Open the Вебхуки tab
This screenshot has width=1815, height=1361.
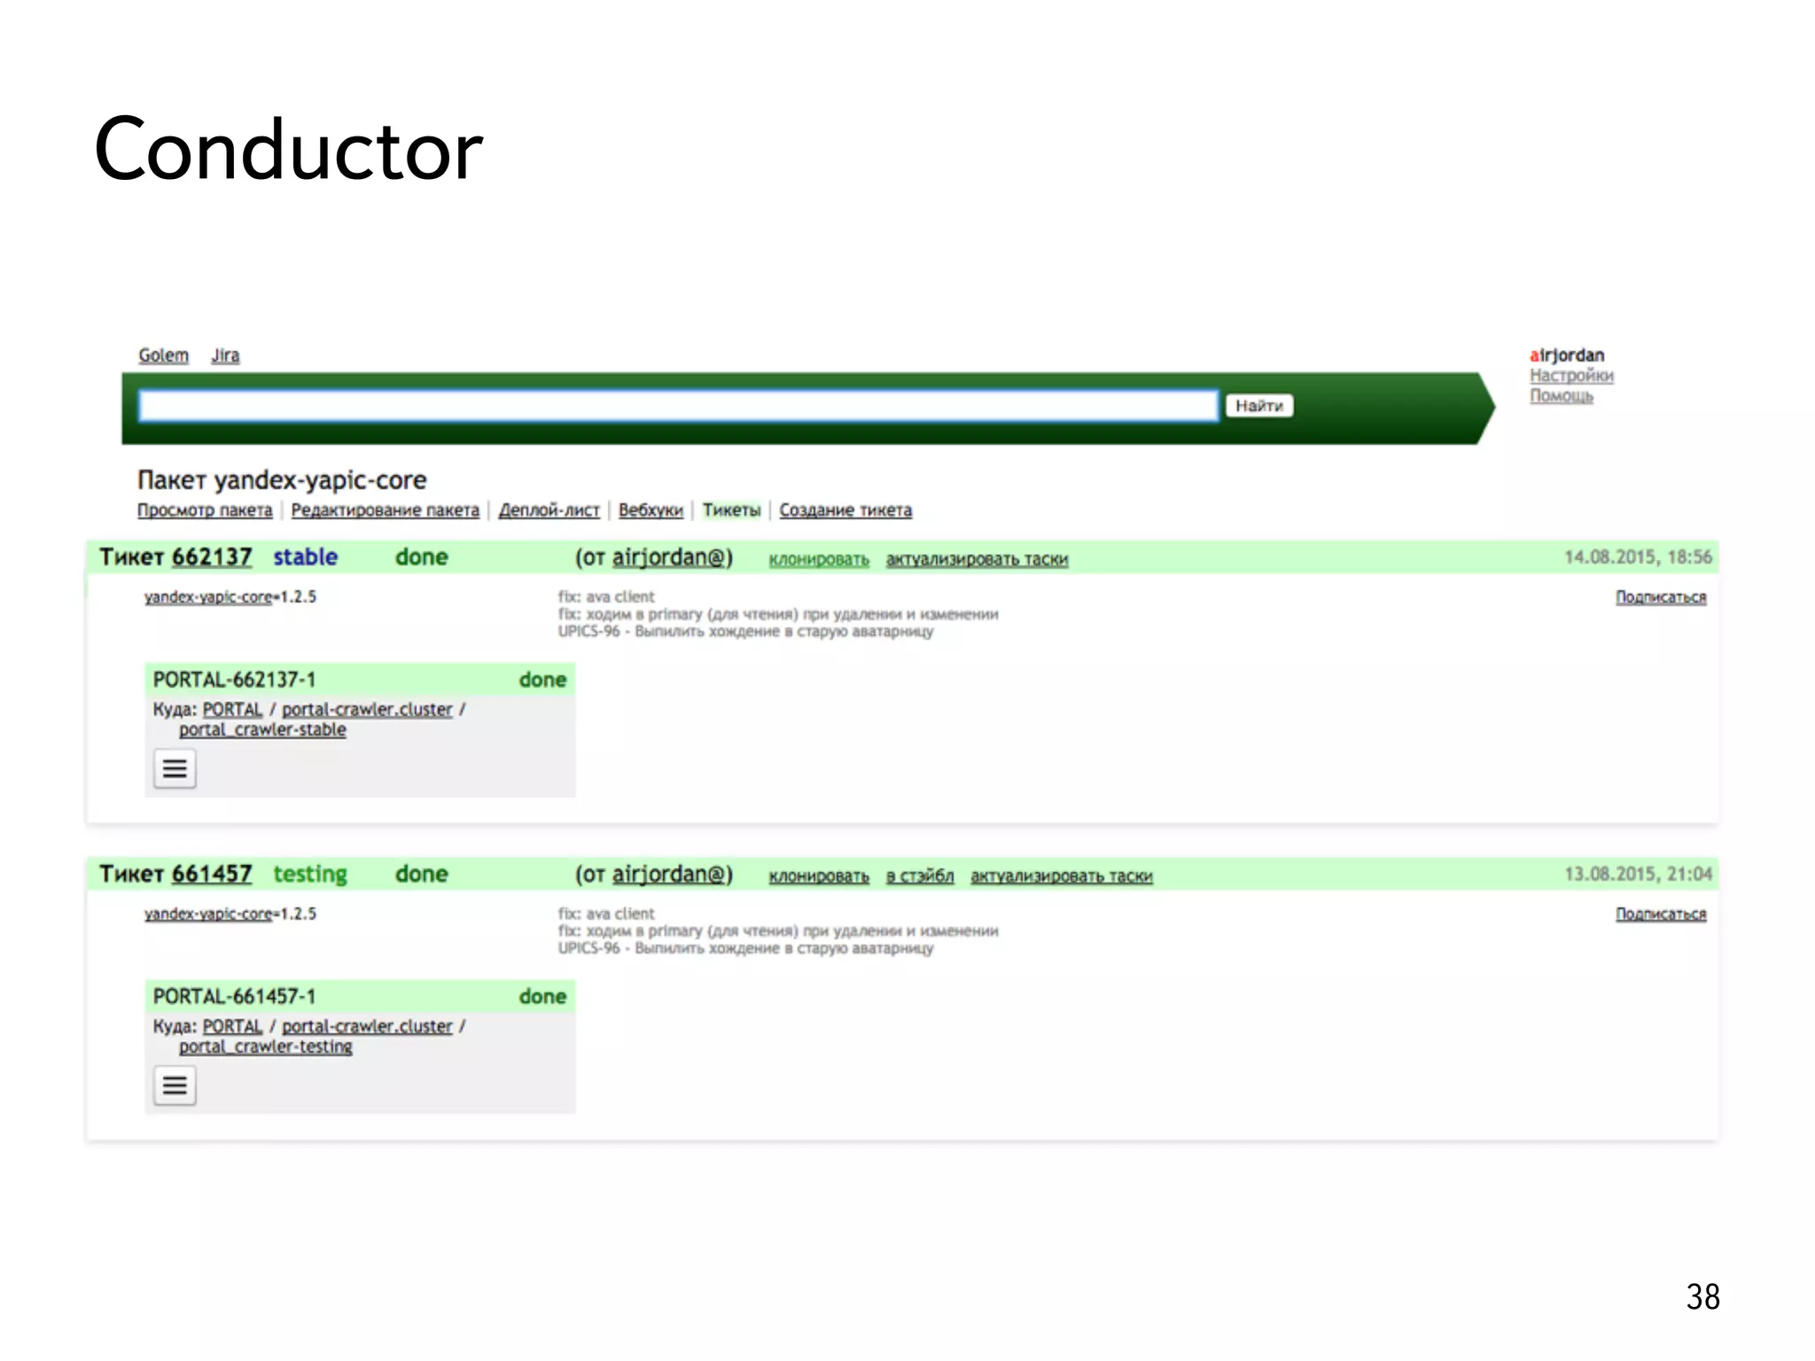[x=650, y=510]
